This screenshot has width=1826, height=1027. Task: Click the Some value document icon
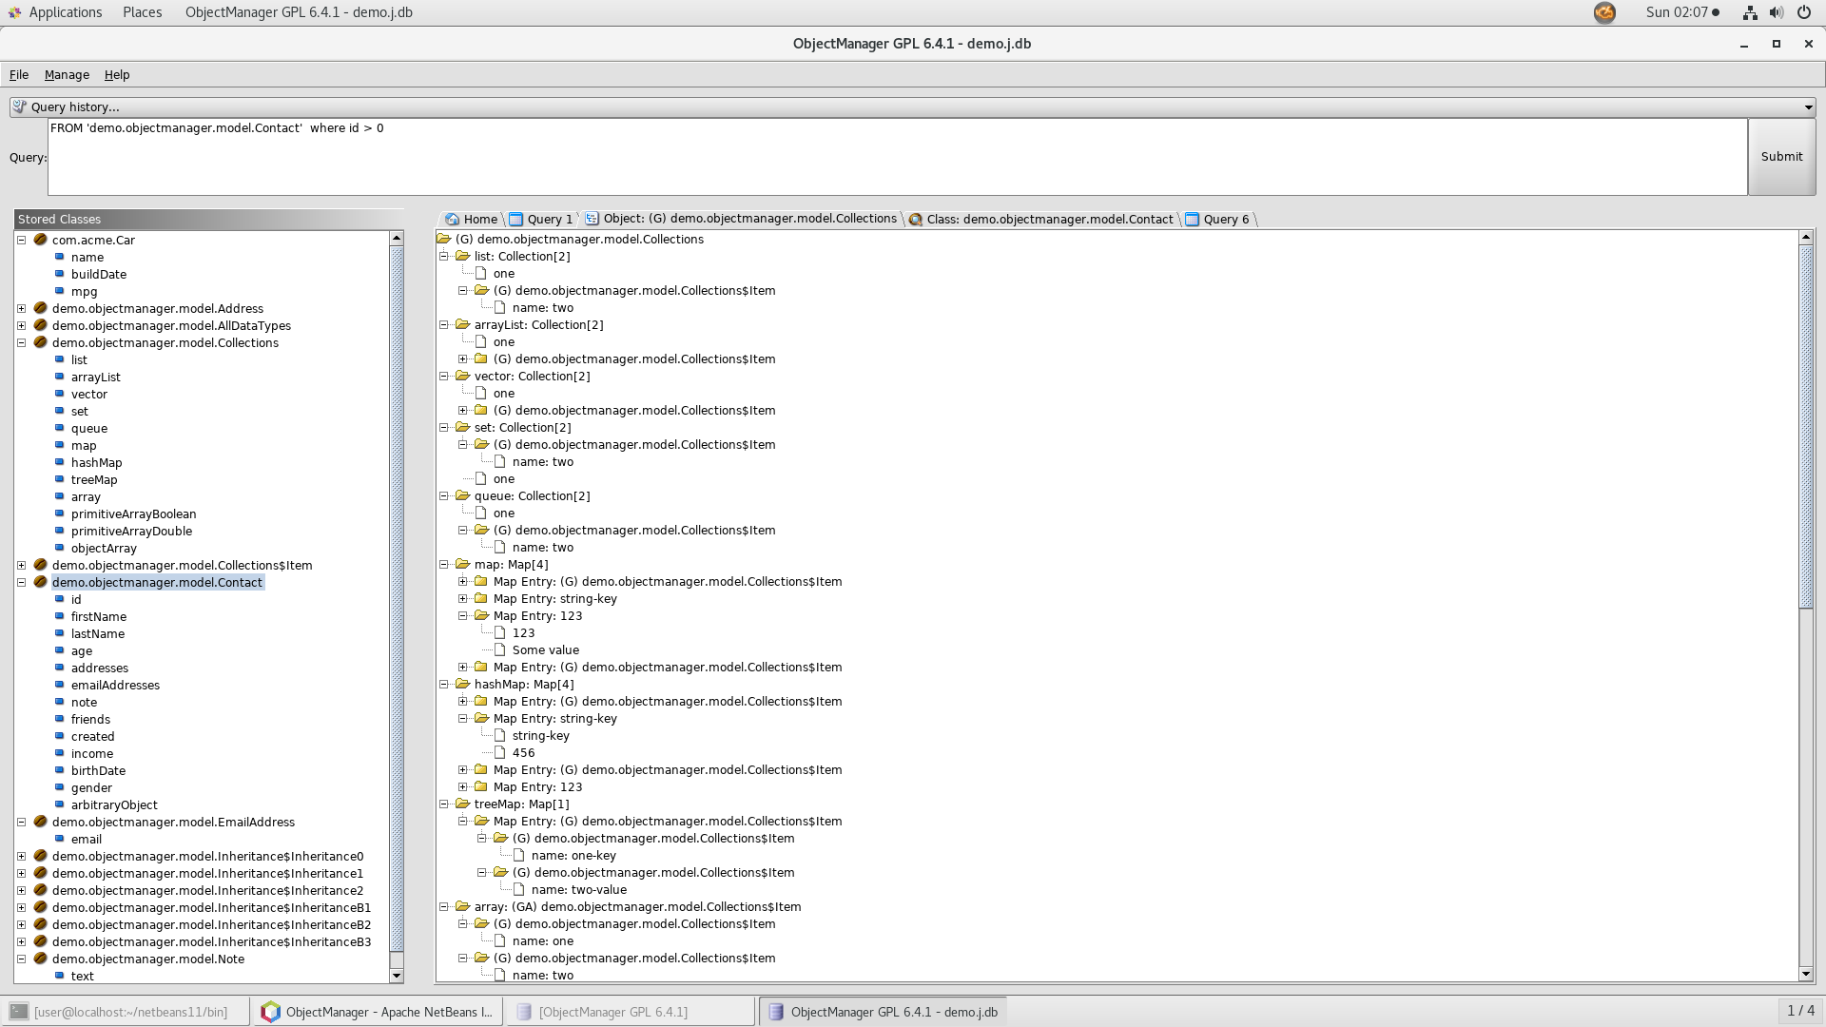tap(499, 650)
